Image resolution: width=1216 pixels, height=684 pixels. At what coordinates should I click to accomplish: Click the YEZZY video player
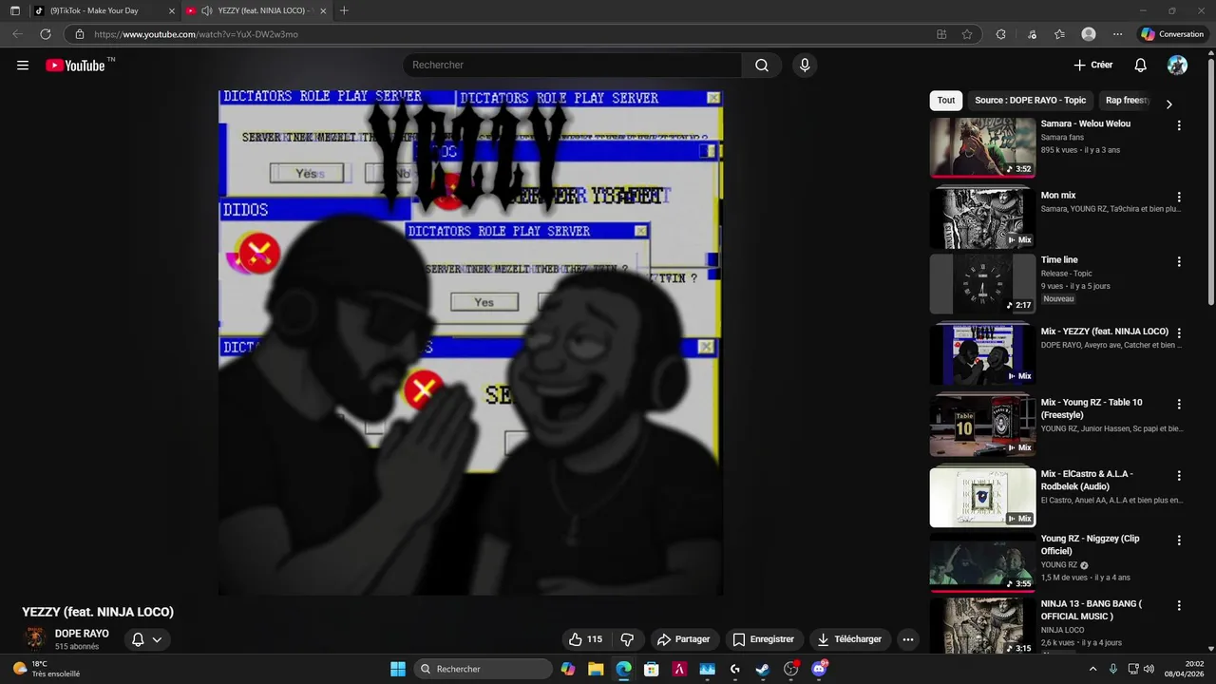(471, 343)
